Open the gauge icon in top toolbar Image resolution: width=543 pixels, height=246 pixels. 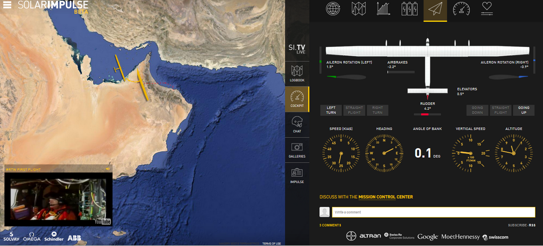tap(461, 9)
